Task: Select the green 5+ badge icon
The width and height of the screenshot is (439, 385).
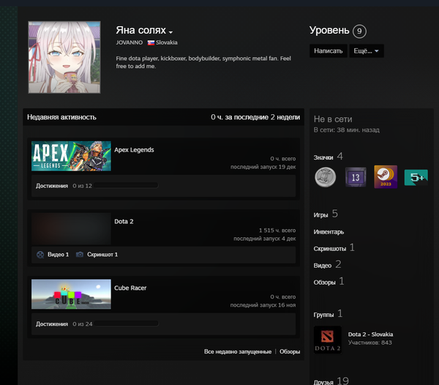Action: click(416, 177)
